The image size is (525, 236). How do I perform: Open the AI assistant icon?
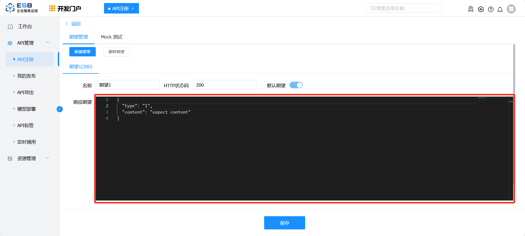click(x=481, y=9)
